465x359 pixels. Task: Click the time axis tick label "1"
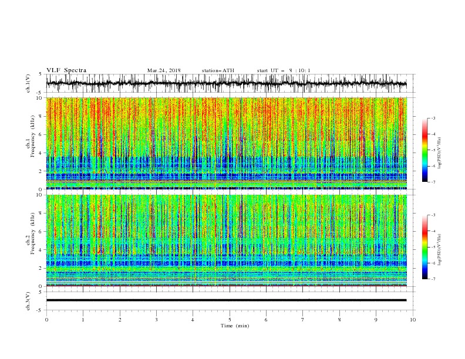[83, 320]
